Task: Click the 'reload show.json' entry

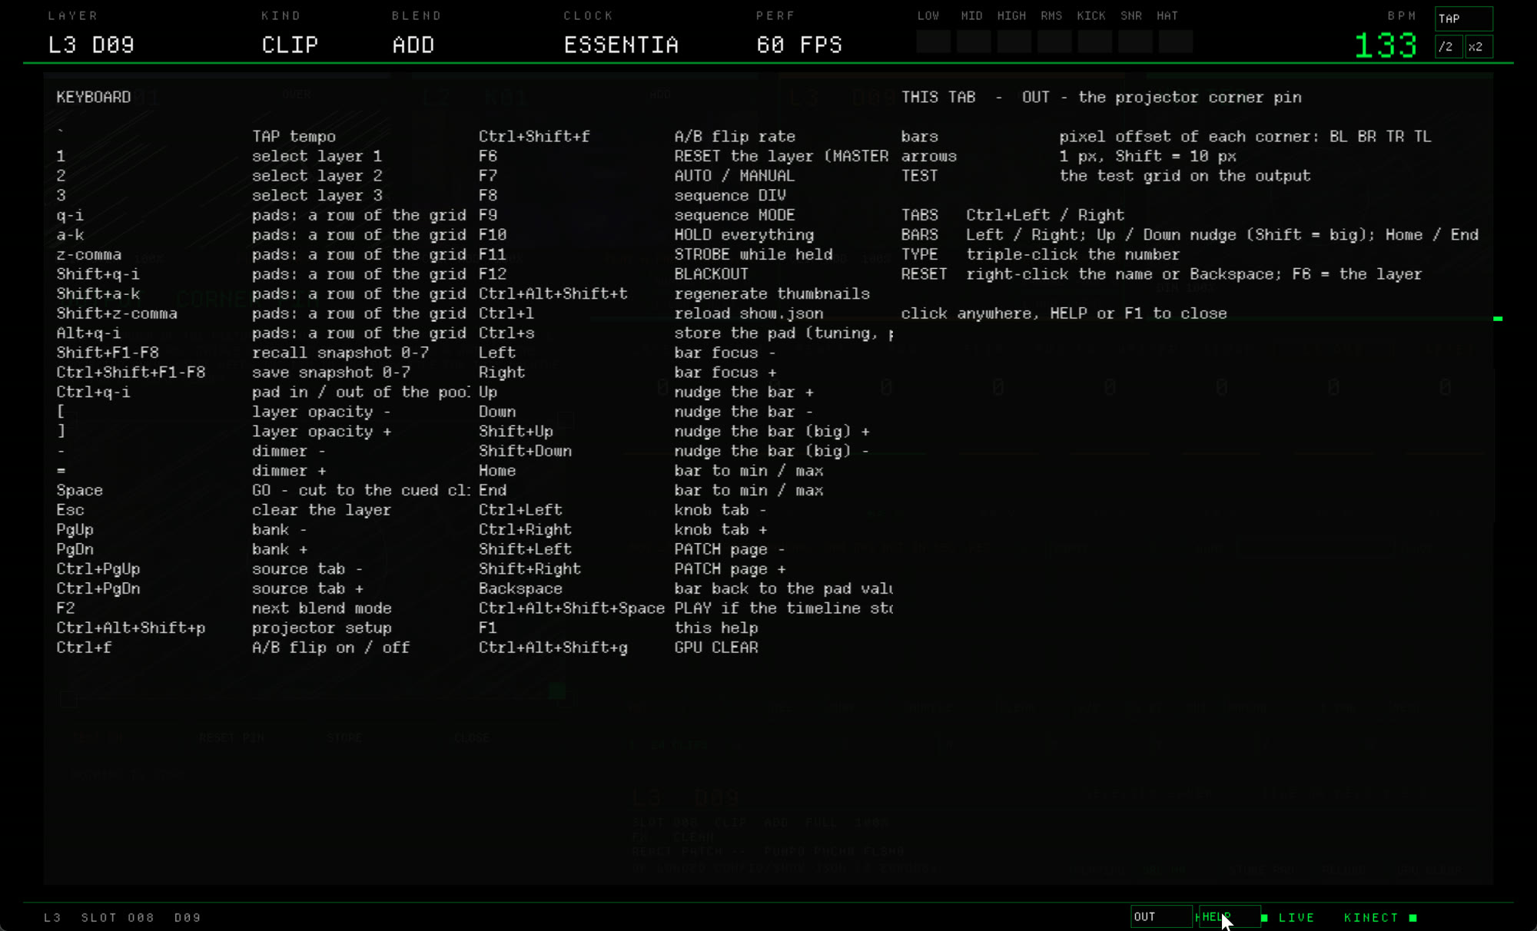Action: [749, 313]
